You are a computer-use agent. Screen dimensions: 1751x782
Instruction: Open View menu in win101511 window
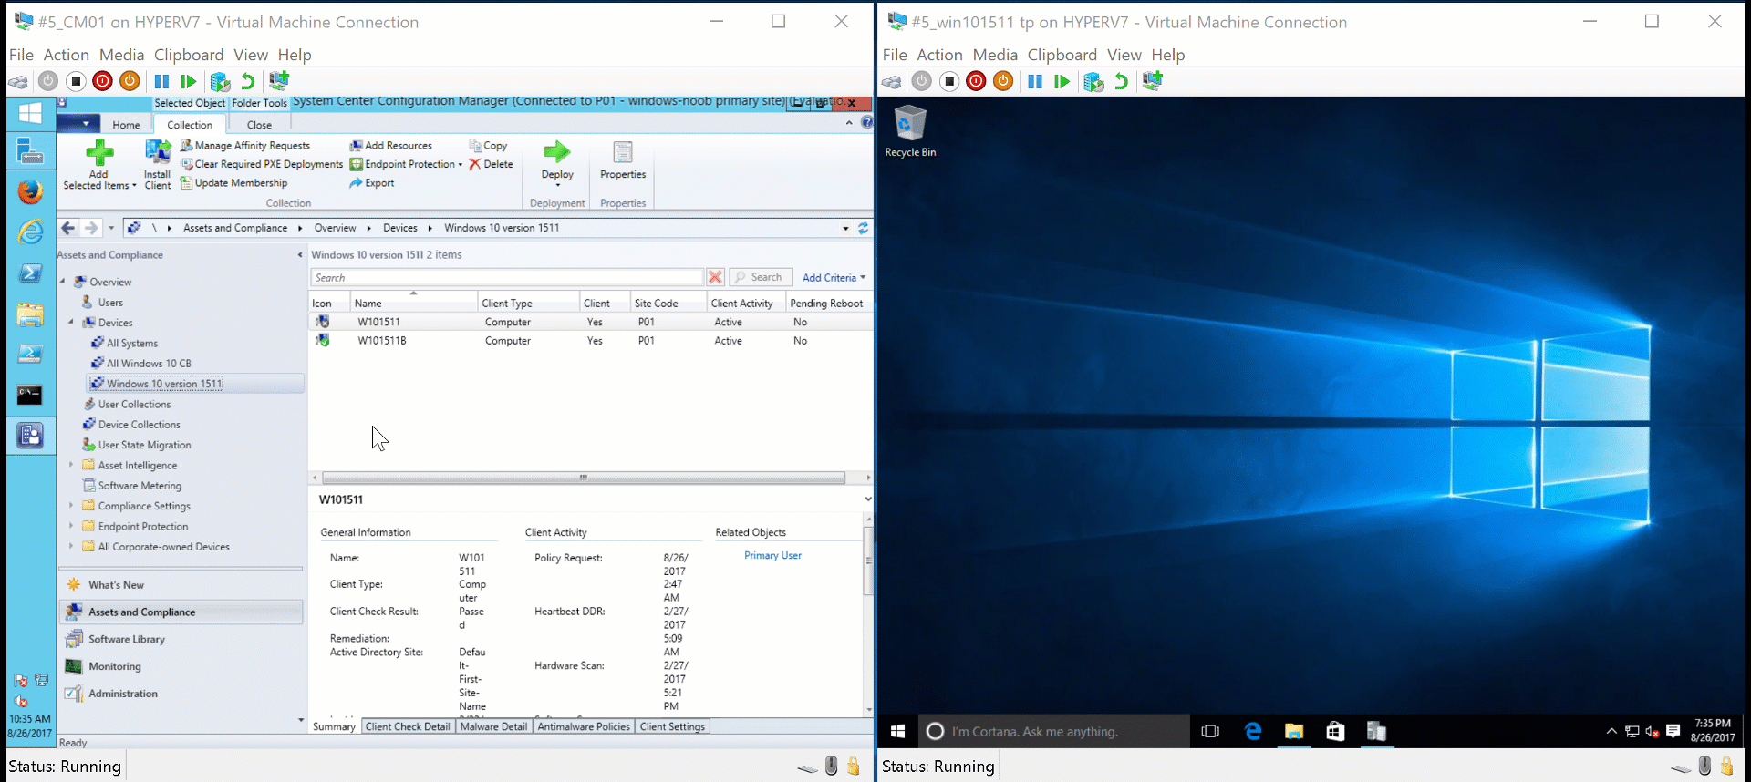[1124, 55]
